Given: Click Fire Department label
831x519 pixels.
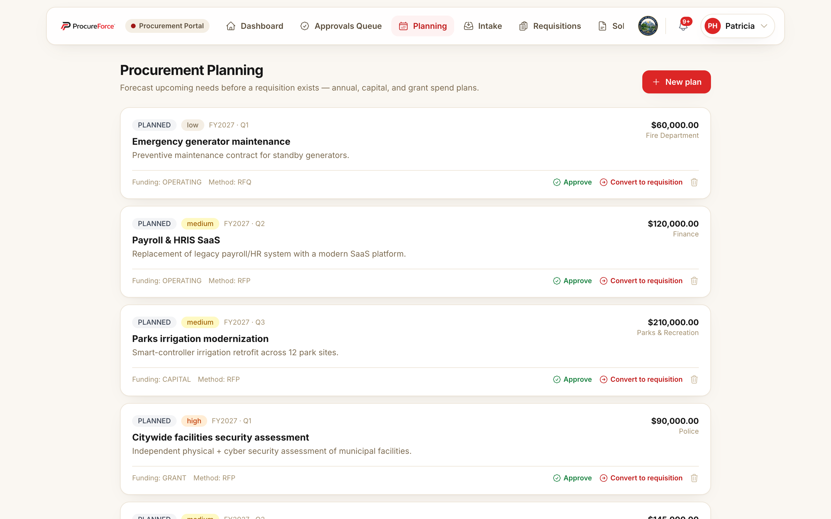Looking at the screenshot, I should pyautogui.click(x=672, y=136).
